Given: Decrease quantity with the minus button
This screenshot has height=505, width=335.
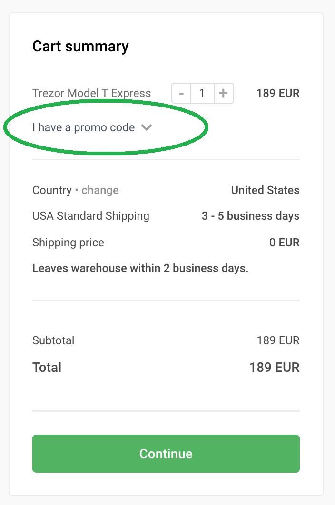Looking at the screenshot, I should pyautogui.click(x=181, y=93).
